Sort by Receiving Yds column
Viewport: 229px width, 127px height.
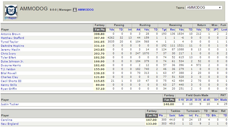tap(181, 30)
